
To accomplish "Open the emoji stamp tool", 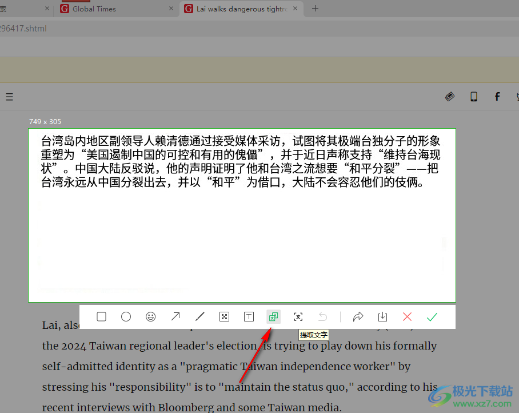I will [150, 316].
